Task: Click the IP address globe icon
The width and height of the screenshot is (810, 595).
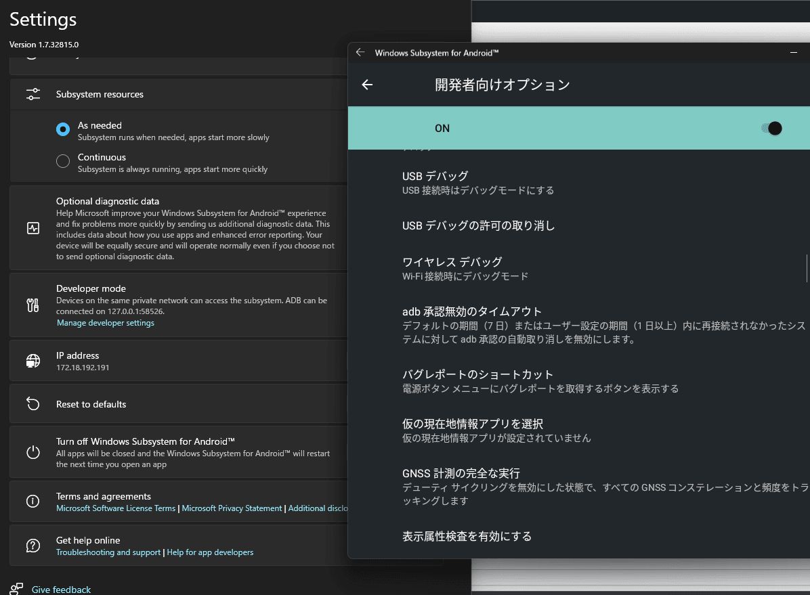Action: 33,361
